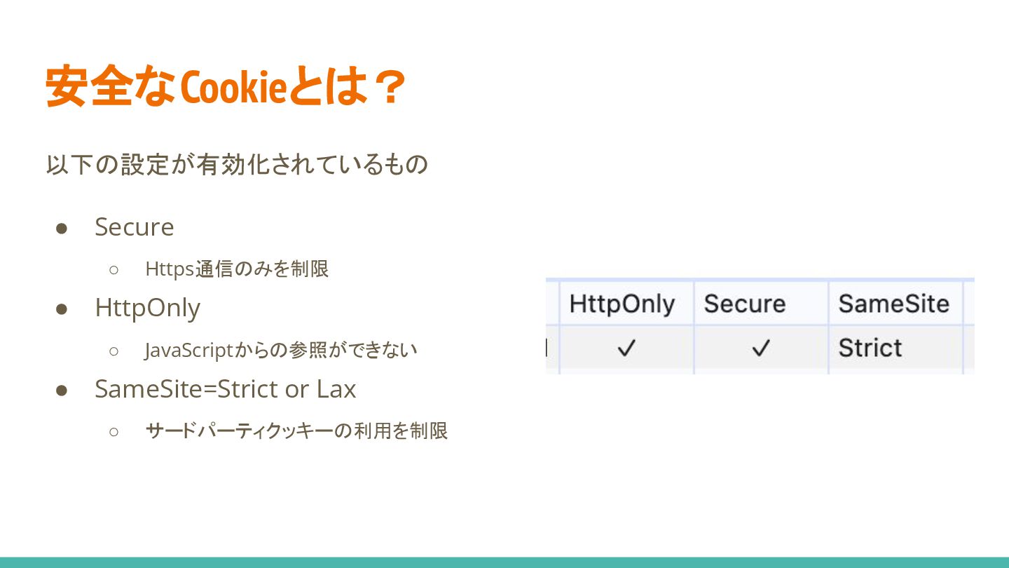Click the hollow bullet before JavaScriptからの参照
The width and height of the screenshot is (1009, 568).
114,351
